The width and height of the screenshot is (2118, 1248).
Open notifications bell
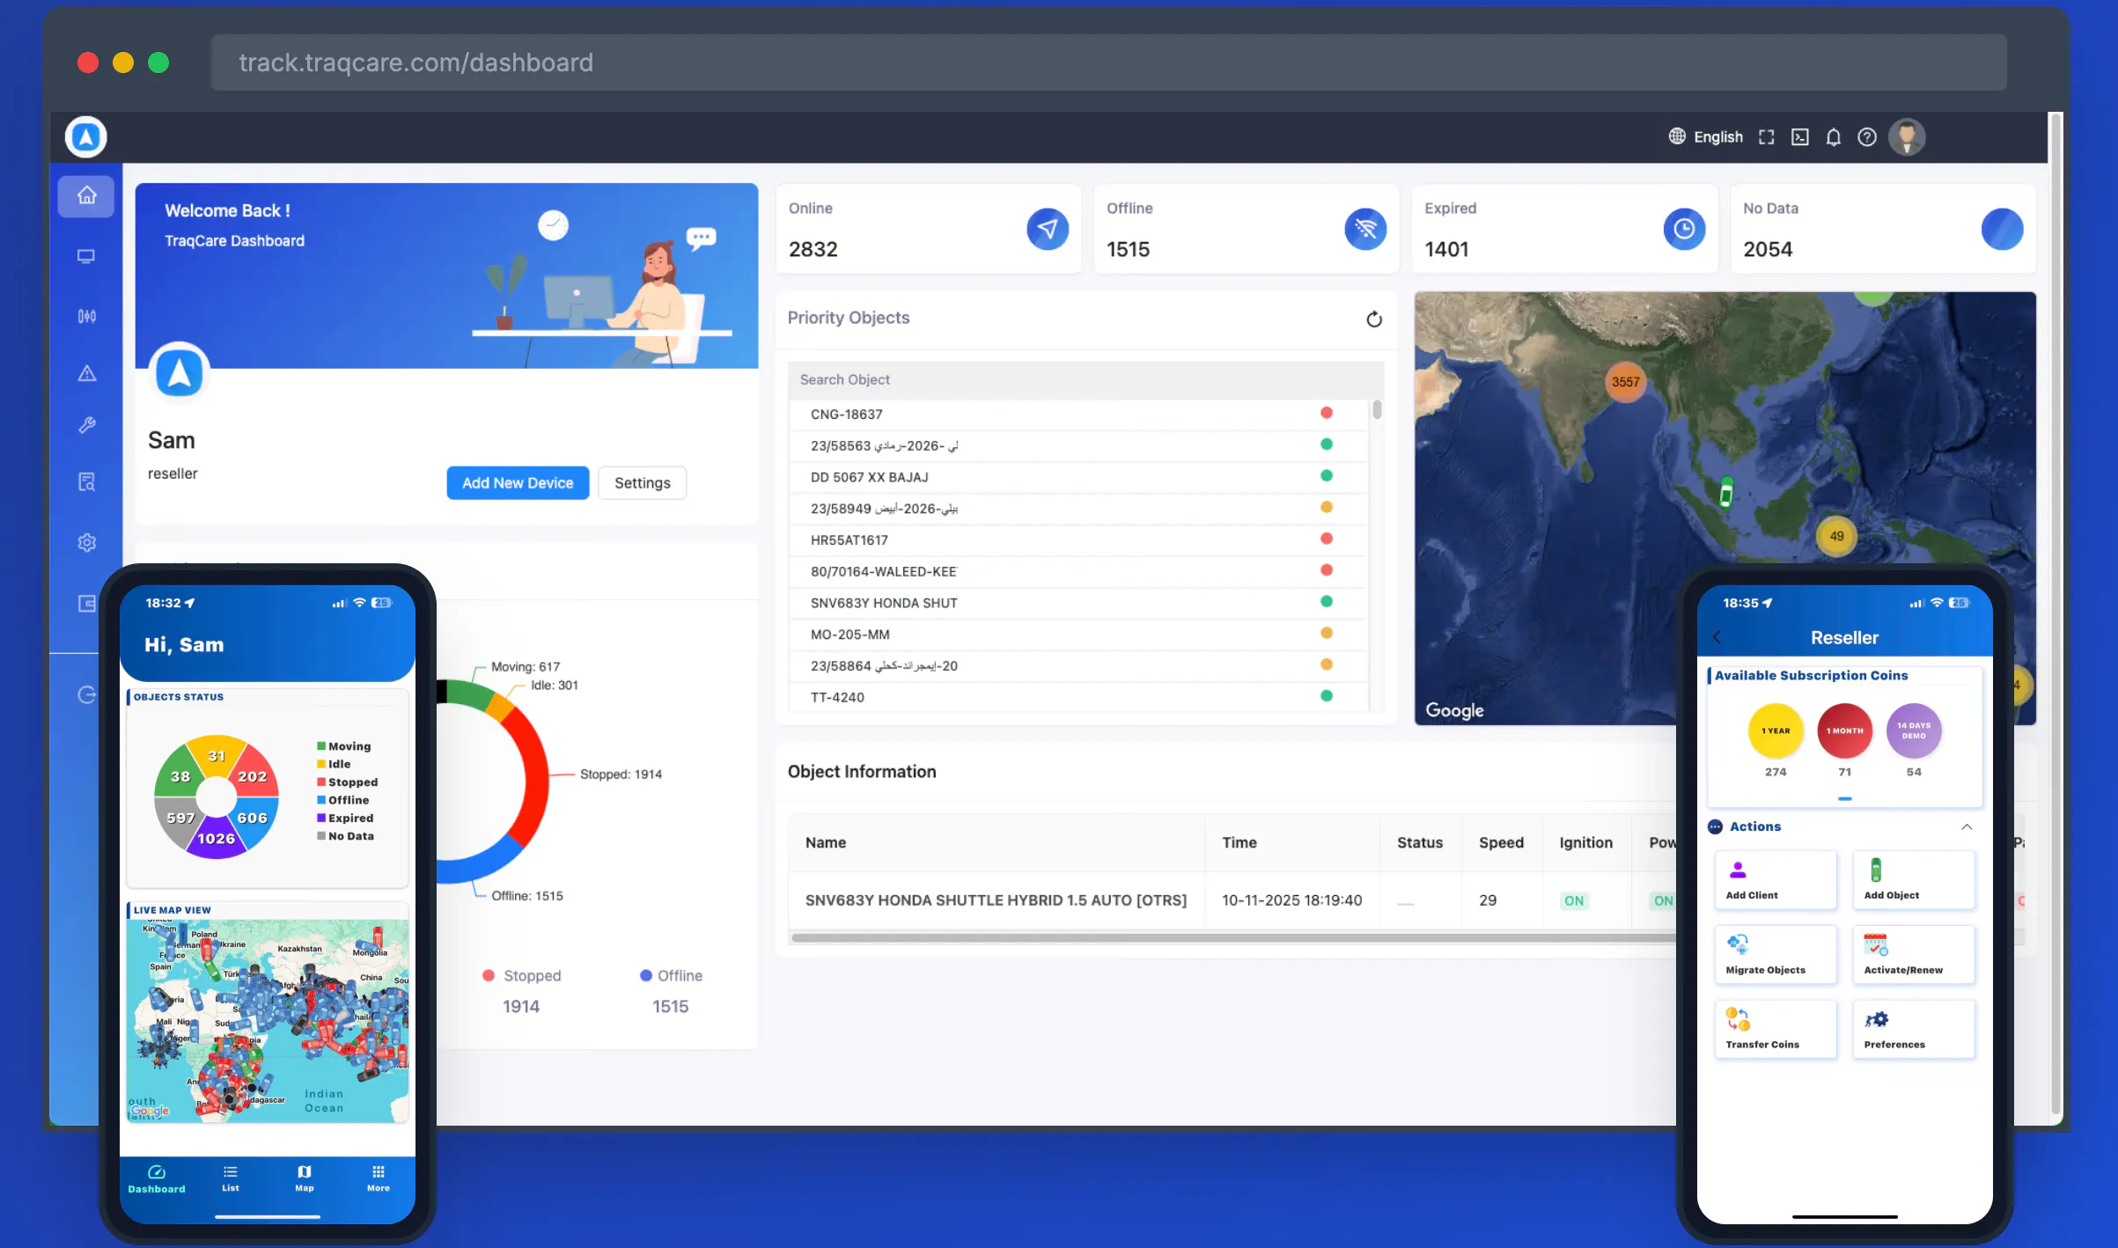[x=1834, y=137]
